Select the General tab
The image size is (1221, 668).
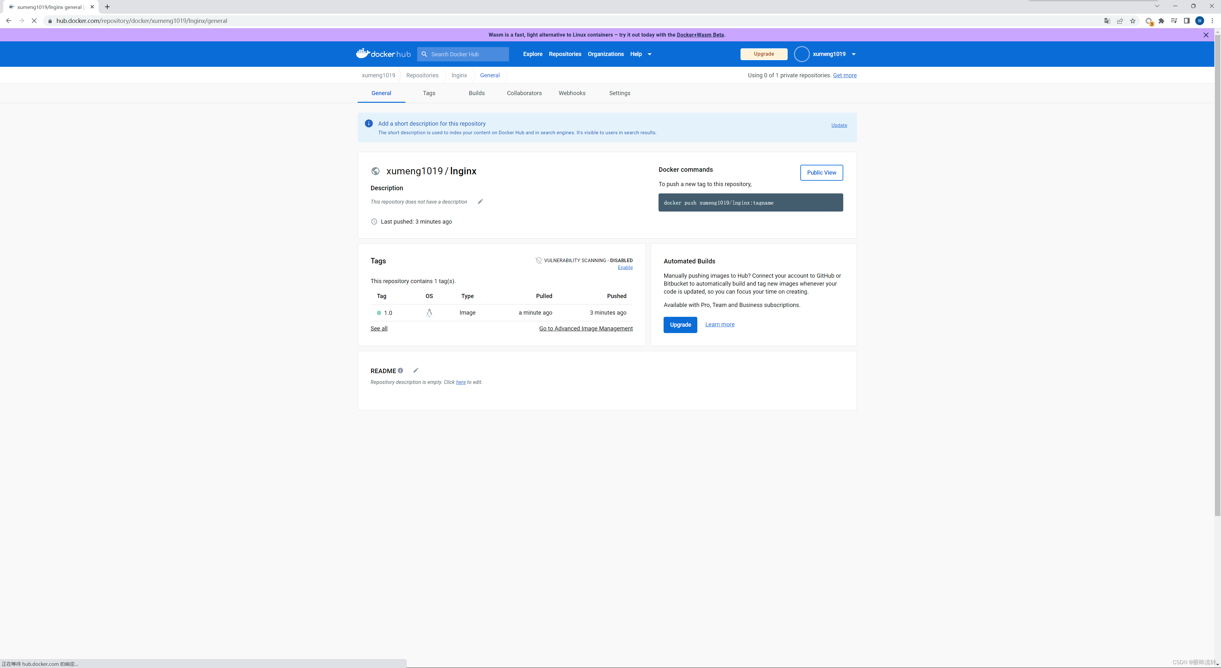click(381, 93)
